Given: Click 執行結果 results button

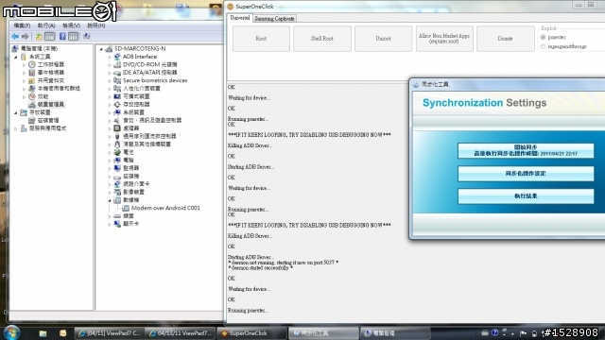Looking at the screenshot, I should point(526,196).
